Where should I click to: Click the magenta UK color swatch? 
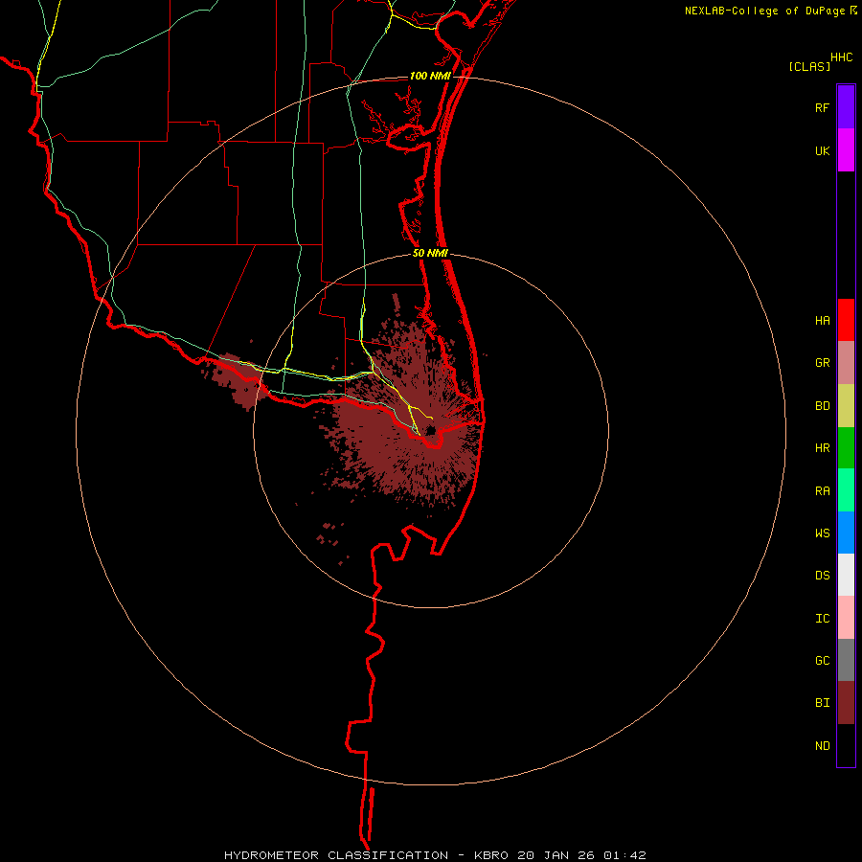846,150
